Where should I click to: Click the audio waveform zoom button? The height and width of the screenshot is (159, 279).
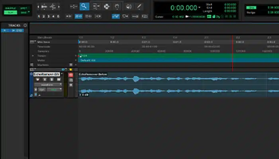click(44, 7)
